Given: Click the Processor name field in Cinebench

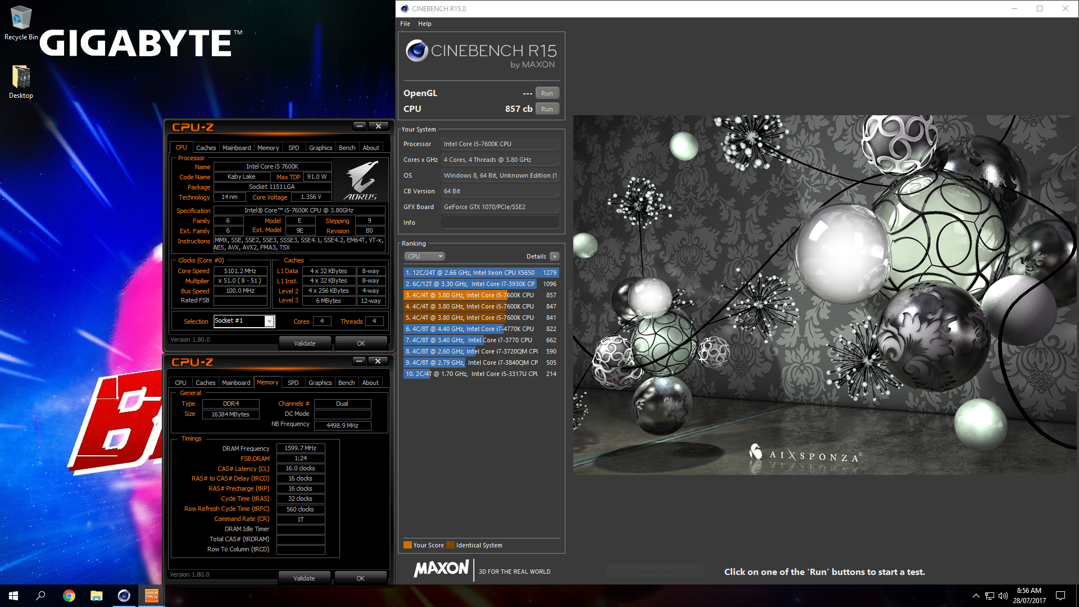Looking at the screenshot, I should pyautogui.click(x=500, y=144).
